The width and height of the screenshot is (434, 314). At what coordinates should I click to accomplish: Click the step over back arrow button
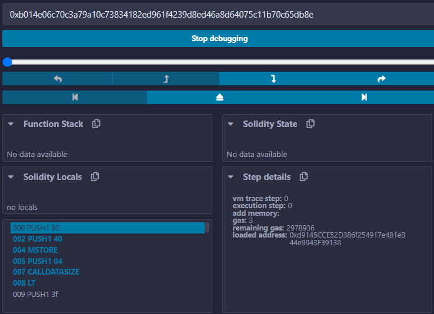pyautogui.click(x=58, y=79)
